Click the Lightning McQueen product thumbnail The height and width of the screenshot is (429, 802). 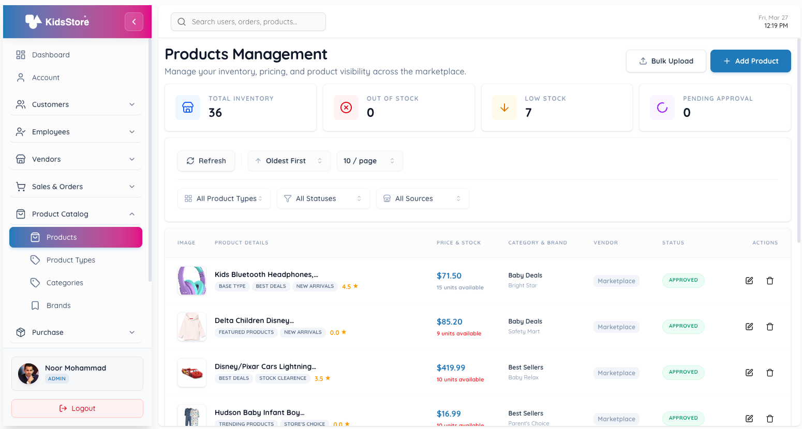pyautogui.click(x=191, y=372)
